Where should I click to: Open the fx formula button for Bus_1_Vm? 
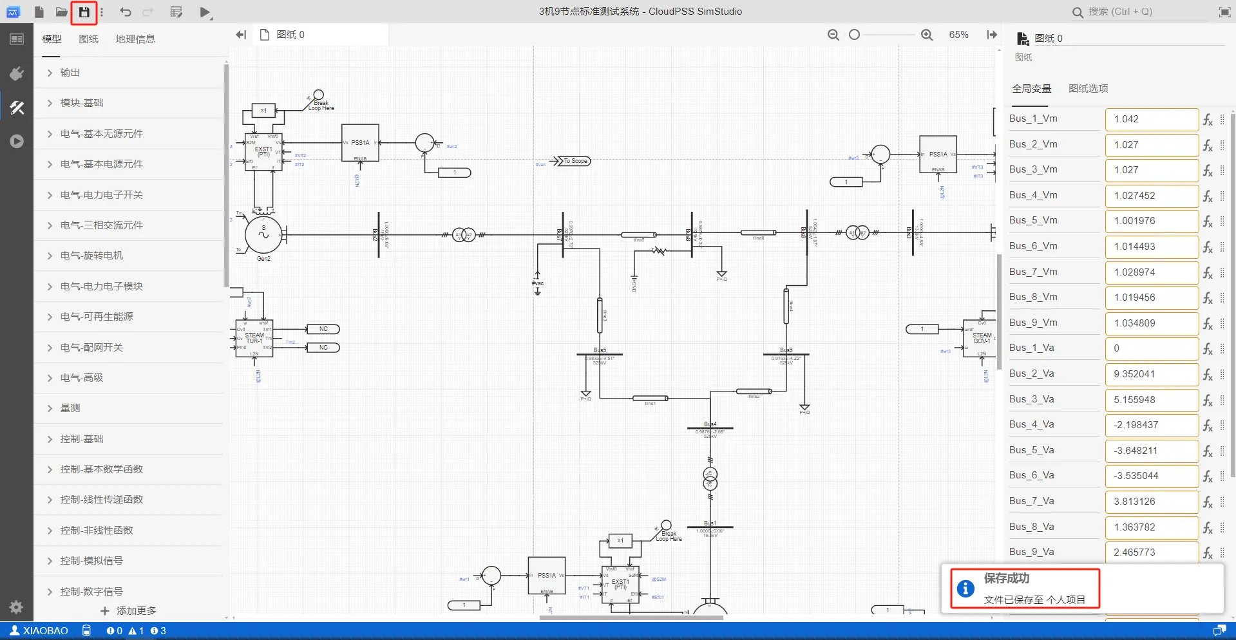[1208, 120]
